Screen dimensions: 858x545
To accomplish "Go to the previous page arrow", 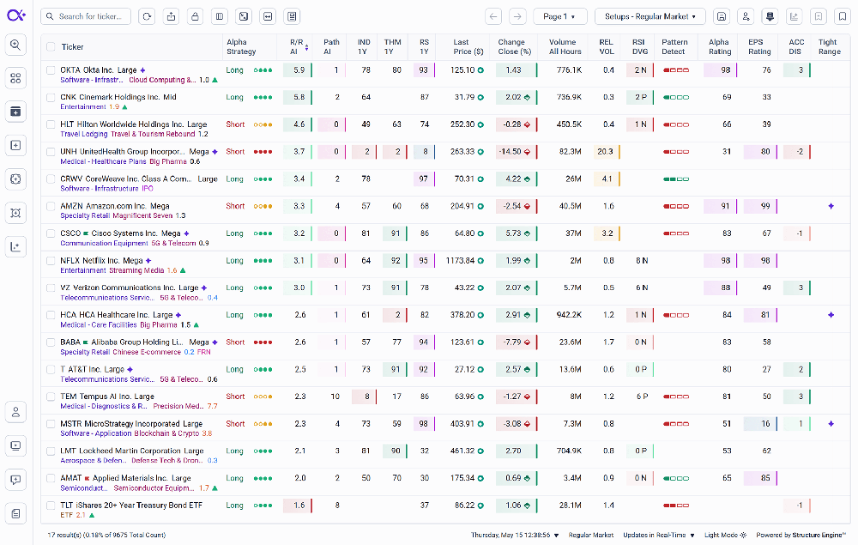I will click(x=493, y=16).
